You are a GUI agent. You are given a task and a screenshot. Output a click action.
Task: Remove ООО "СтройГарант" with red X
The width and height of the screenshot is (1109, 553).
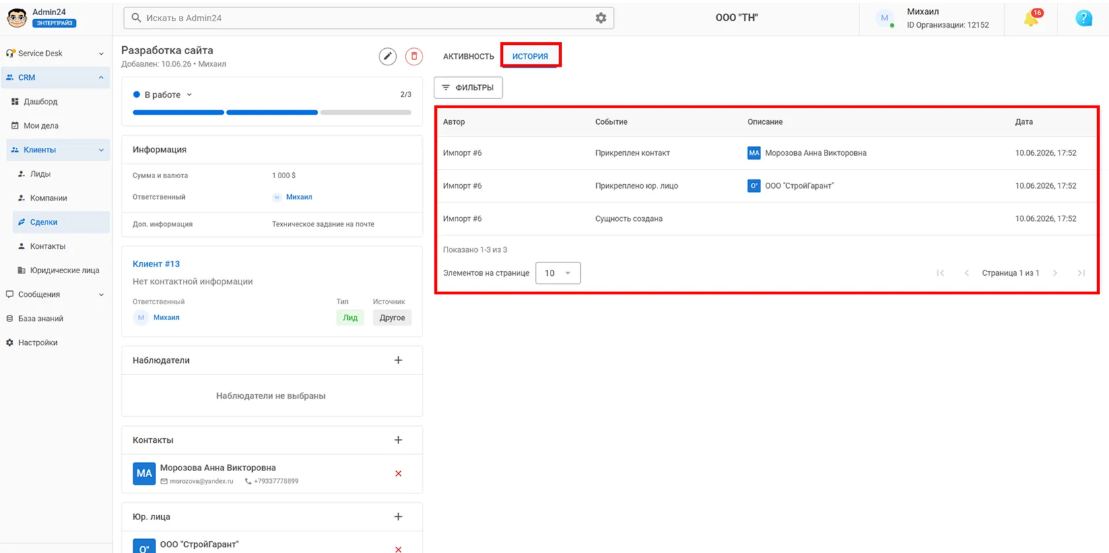click(398, 549)
